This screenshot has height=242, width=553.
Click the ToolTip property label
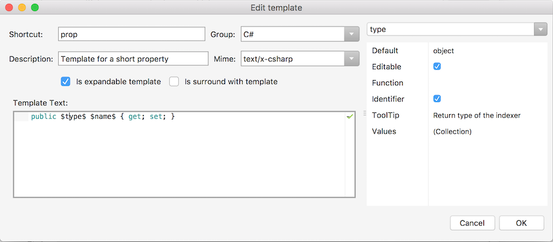[385, 116]
